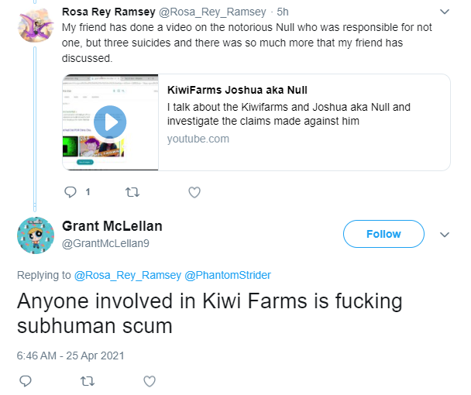
Task: Open @PhantomStrider mention link
Action: (x=228, y=275)
